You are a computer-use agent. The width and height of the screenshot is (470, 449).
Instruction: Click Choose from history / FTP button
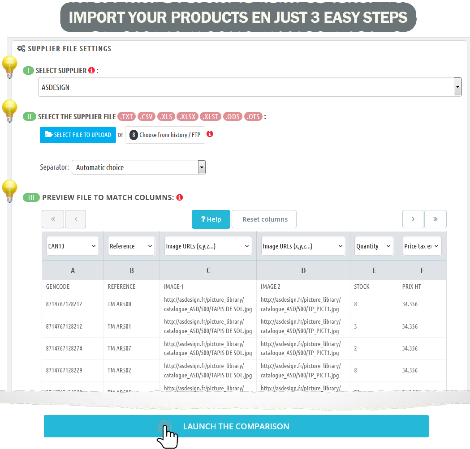click(165, 135)
